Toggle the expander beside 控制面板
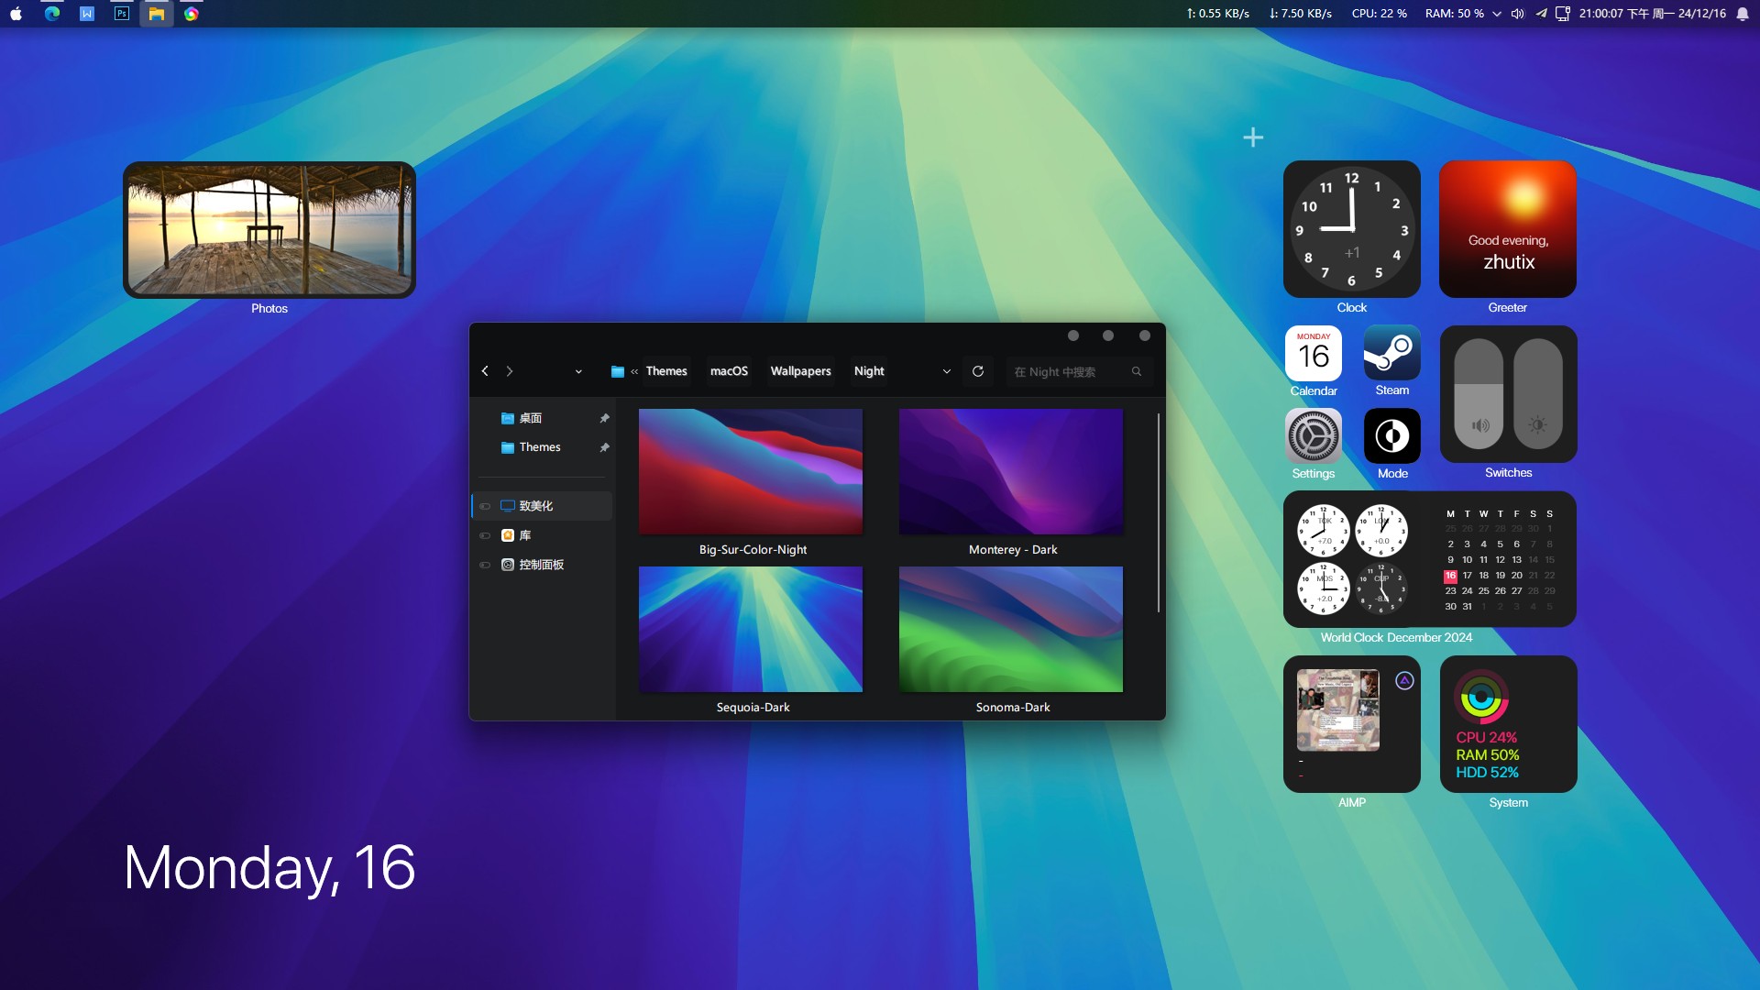 click(485, 565)
